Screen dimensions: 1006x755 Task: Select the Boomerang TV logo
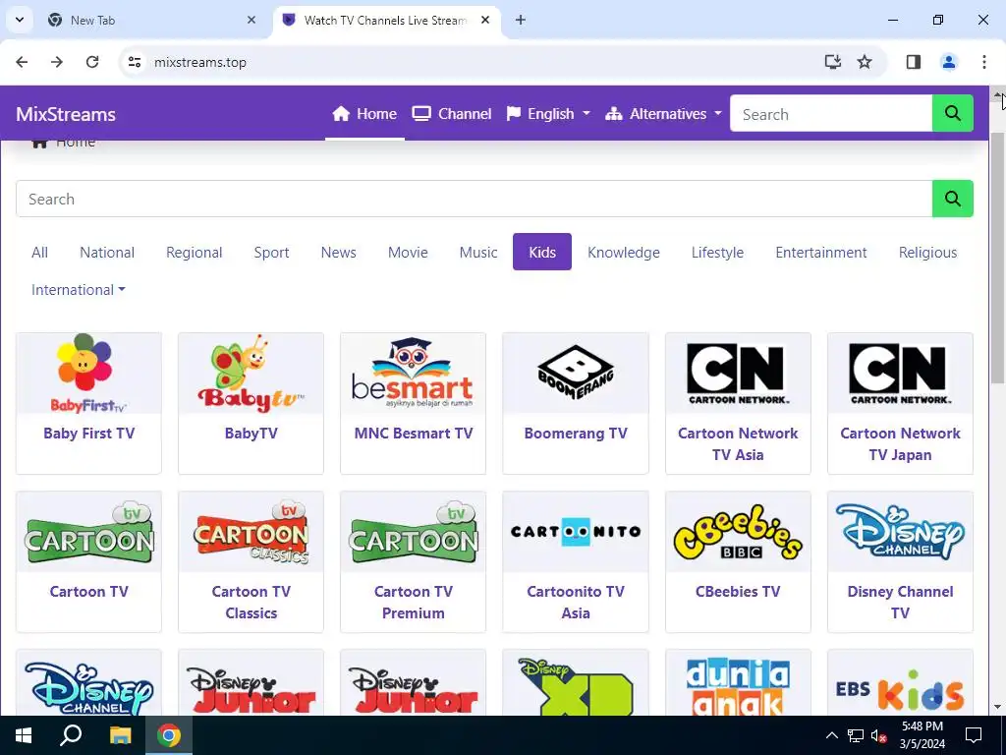coord(576,373)
